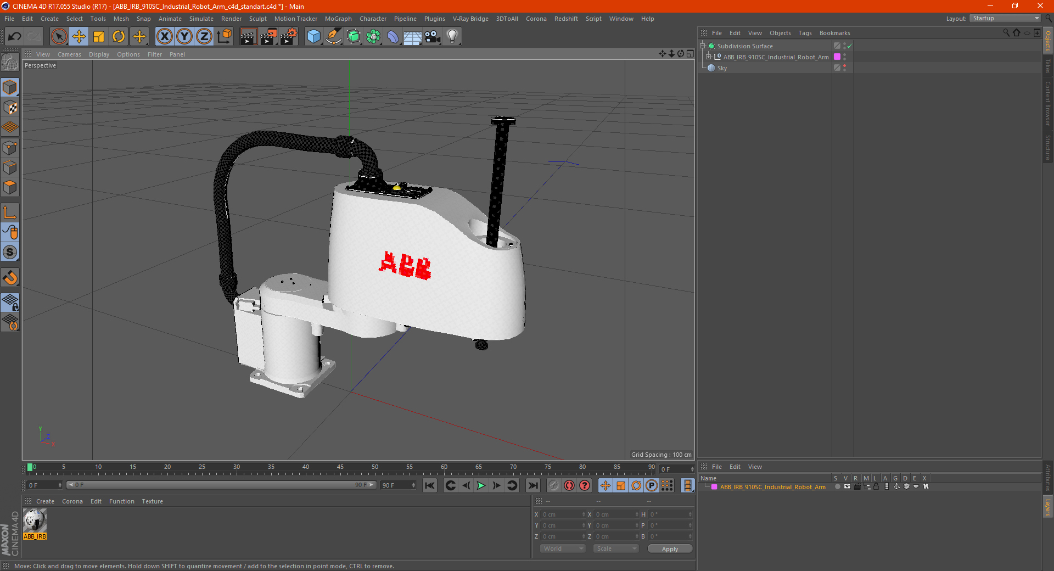
Task: Open the deformer Bend icon
Action: [393, 37]
